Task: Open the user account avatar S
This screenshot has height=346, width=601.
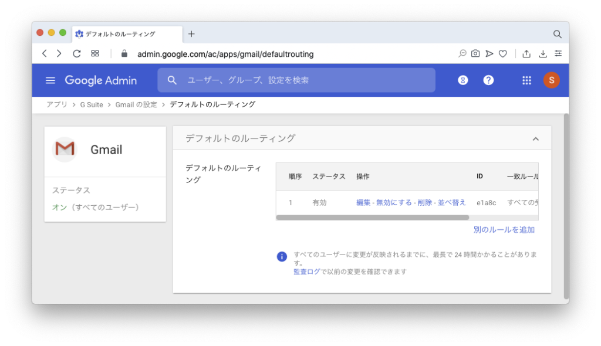Action: [551, 80]
